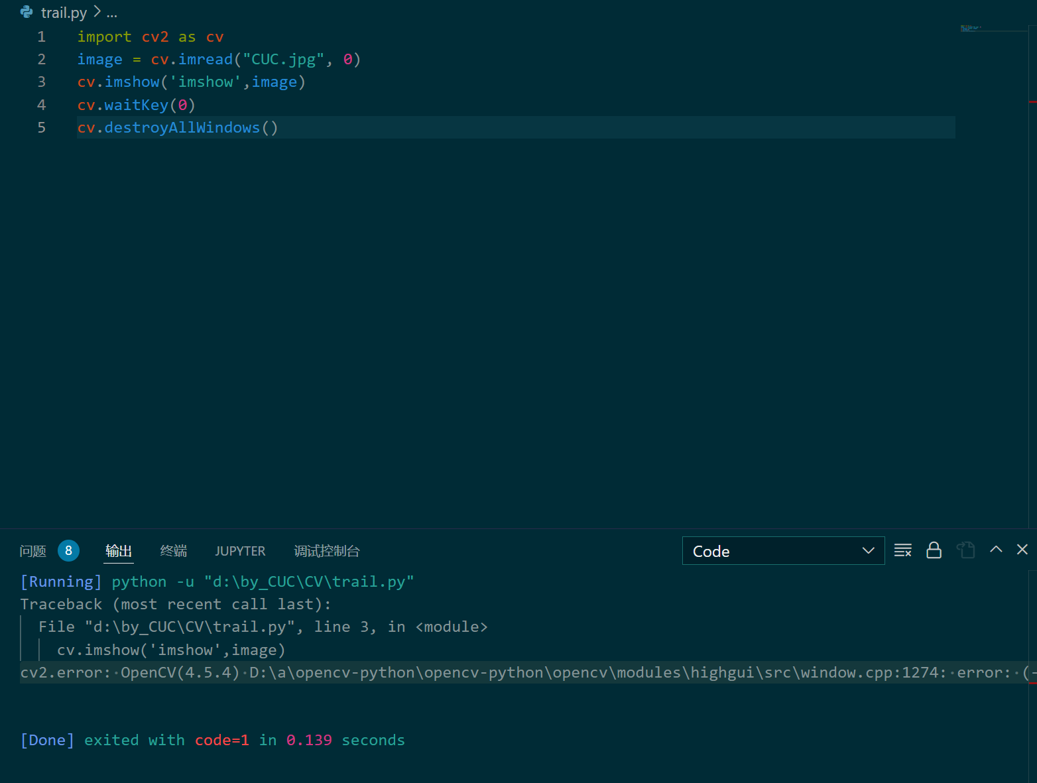Open the Code output channel dropdown

coord(782,550)
